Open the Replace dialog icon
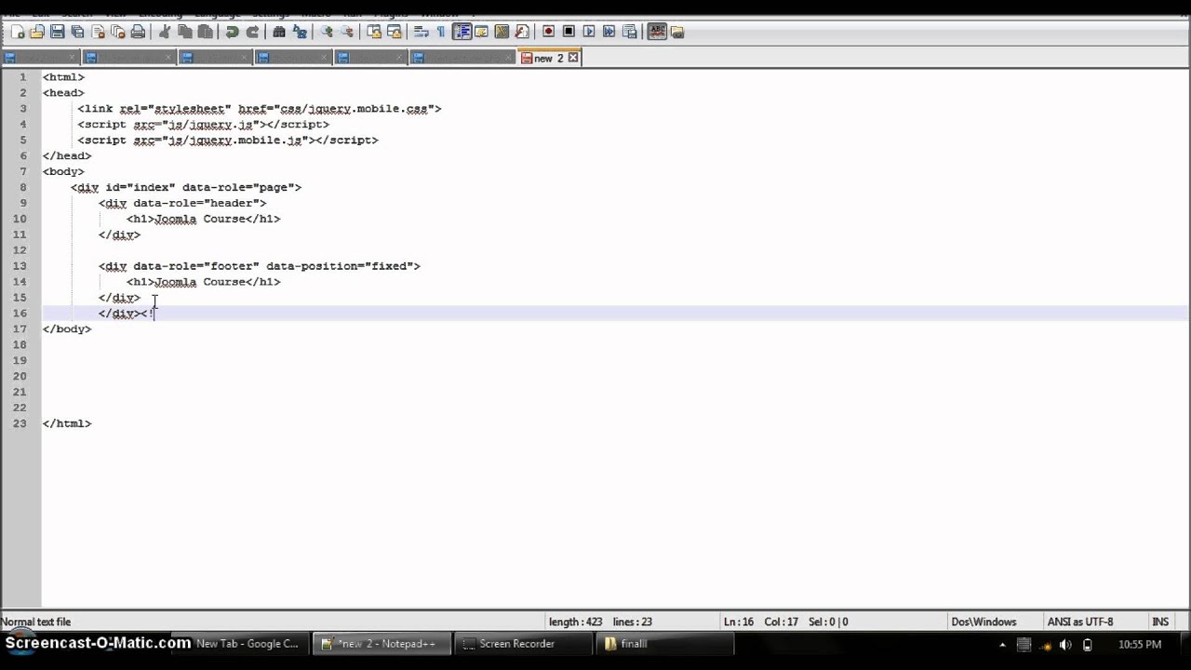The height and width of the screenshot is (670, 1191). click(x=299, y=32)
